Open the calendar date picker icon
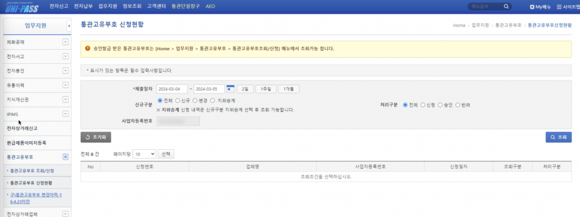 pyautogui.click(x=231, y=89)
